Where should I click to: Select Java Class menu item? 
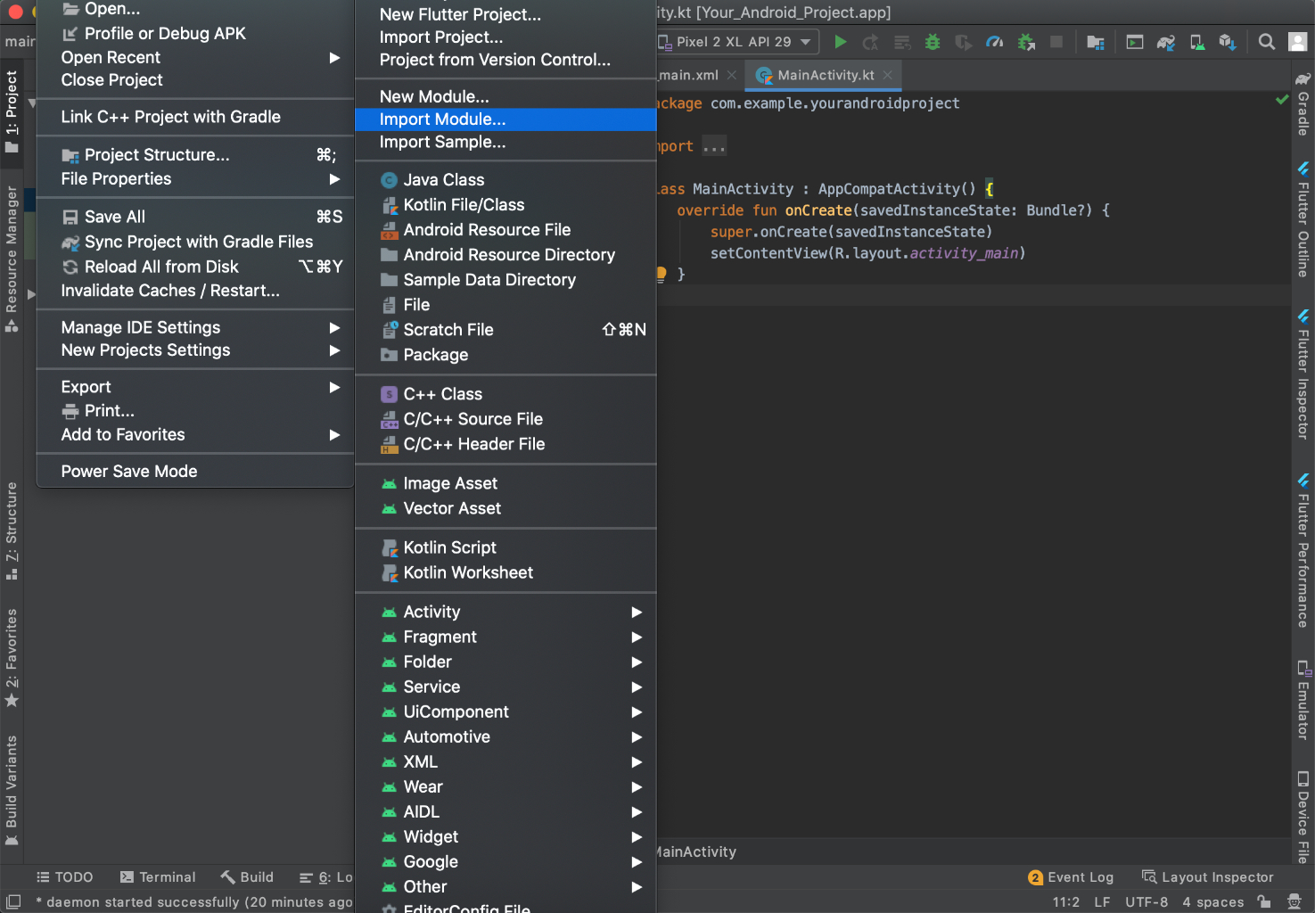pos(505,180)
